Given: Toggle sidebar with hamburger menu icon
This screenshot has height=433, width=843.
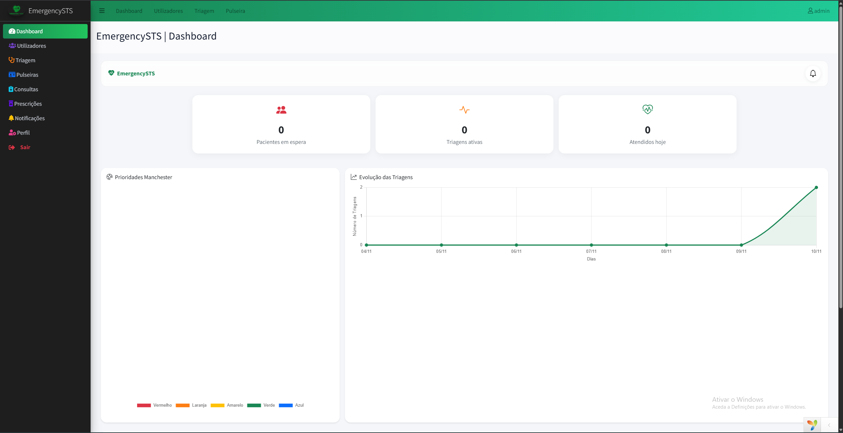Looking at the screenshot, I should click(102, 11).
